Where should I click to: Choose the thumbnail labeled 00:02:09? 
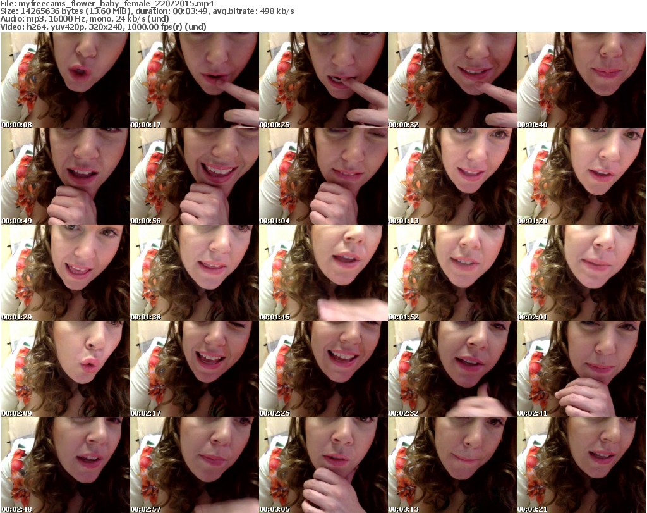65,369
